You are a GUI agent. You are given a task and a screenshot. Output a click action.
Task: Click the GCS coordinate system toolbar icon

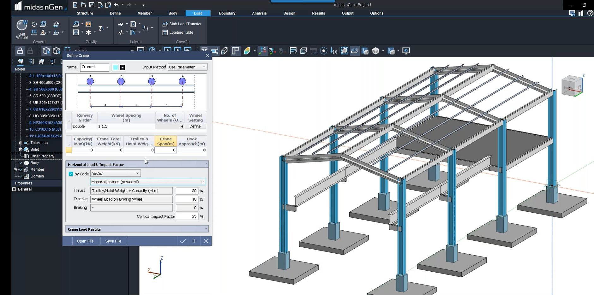pos(263,50)
